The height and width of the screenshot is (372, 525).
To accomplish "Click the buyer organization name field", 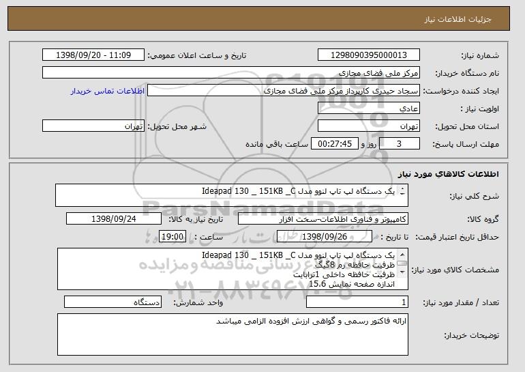I will (x=231, y=73).
